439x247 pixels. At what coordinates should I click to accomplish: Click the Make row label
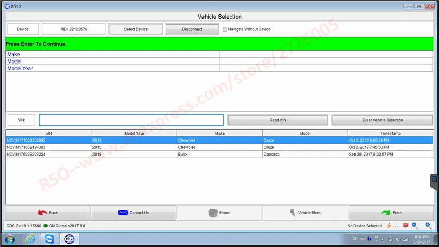coord(13,54)
